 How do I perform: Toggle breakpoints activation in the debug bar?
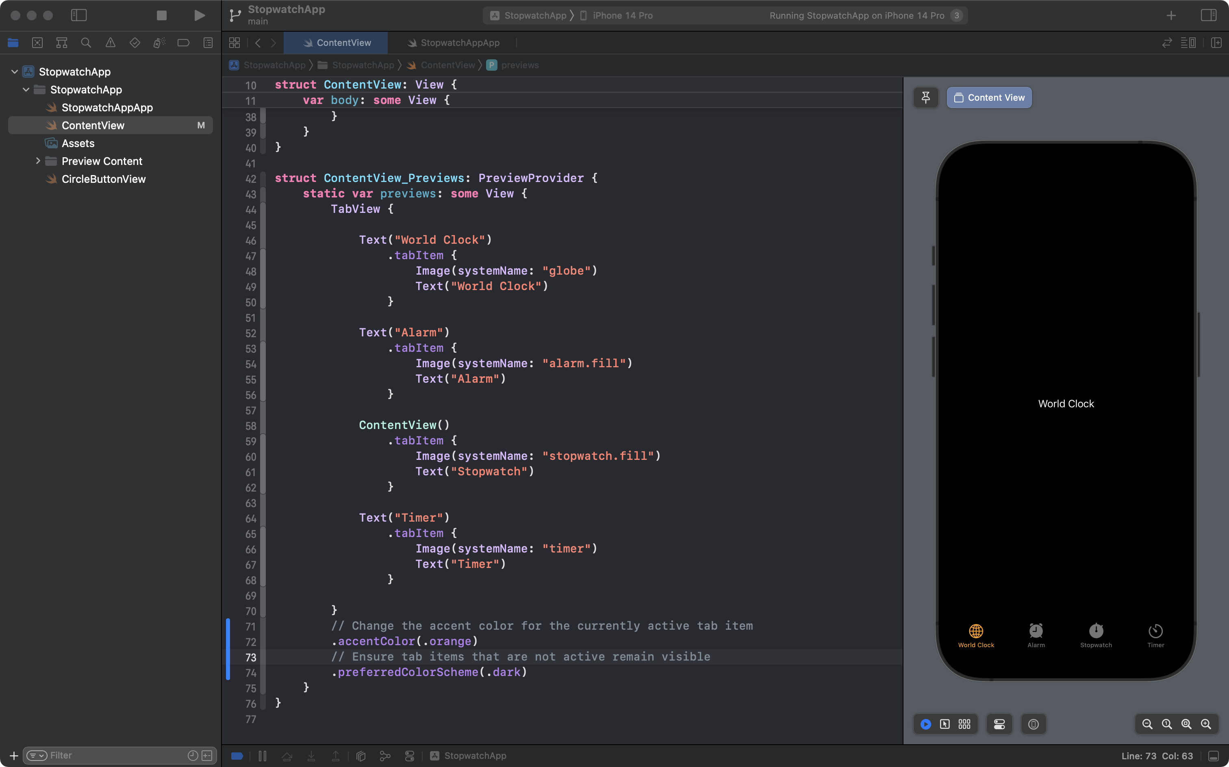237,756
